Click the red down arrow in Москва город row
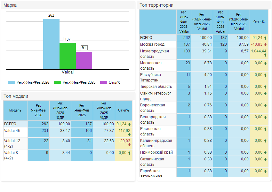272x192 pixels. (x=265, y=44)
